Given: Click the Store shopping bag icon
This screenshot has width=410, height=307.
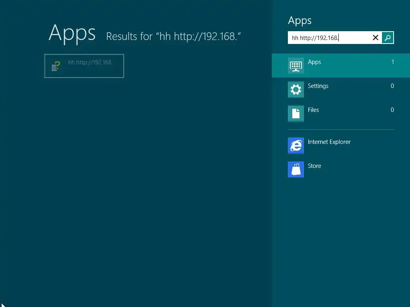Looking at the screenshot, I should tap(296, 169).
